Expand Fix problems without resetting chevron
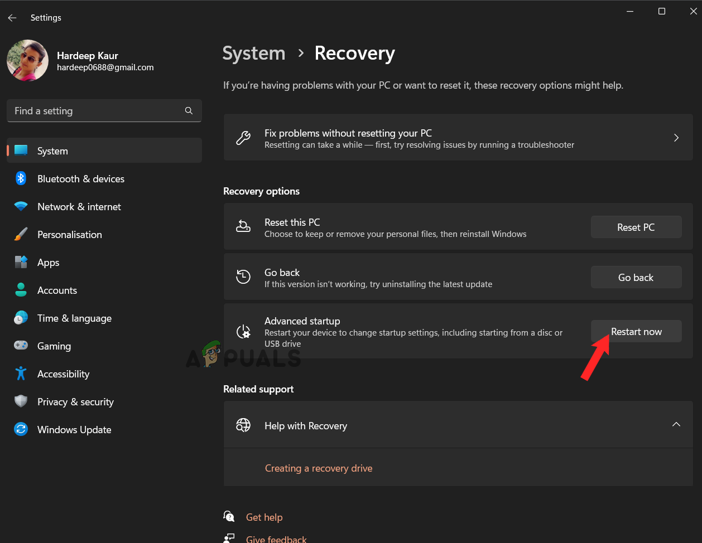 click(676, 138)
